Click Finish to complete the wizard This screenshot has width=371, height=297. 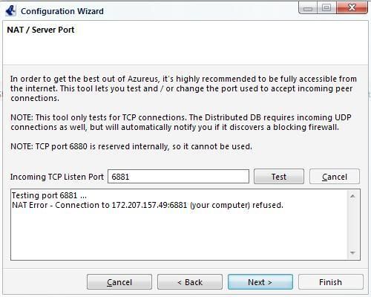tap(331, 282)
